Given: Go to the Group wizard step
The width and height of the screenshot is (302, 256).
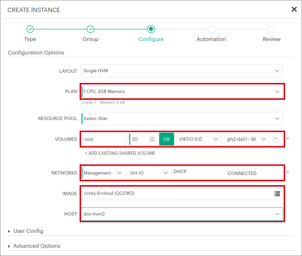Looking at the screenshot, I should coord(91,39).
